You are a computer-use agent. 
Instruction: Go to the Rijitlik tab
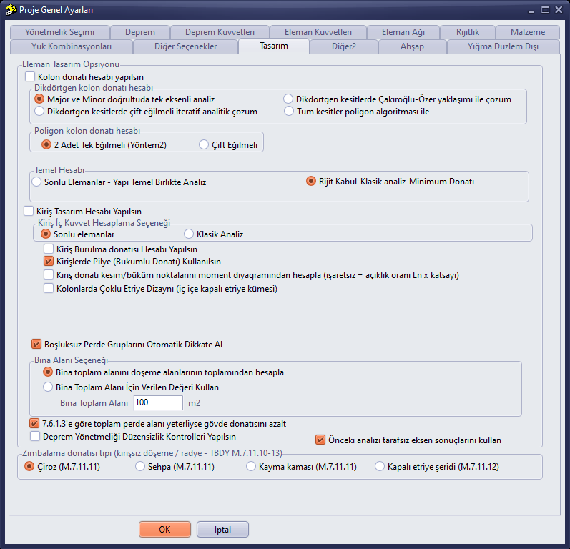coord(468,32)
